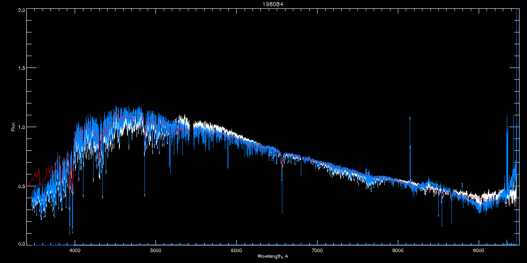The image size is (527, 263).
Task: Click the 0.0 flux tick label
Action: point(22,243)
